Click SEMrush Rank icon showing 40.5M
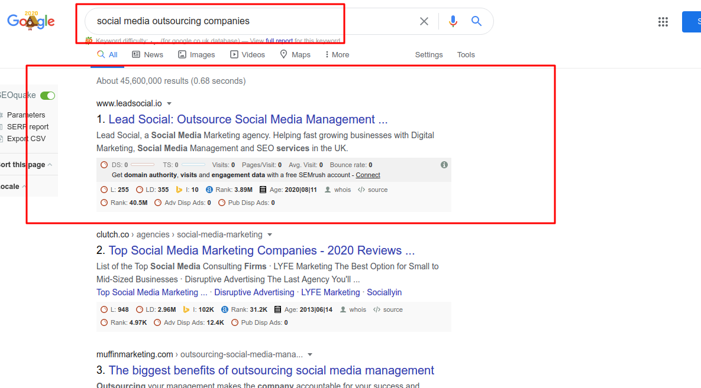Viewport: 701px width, 388px height. click(x=104, y=203)
